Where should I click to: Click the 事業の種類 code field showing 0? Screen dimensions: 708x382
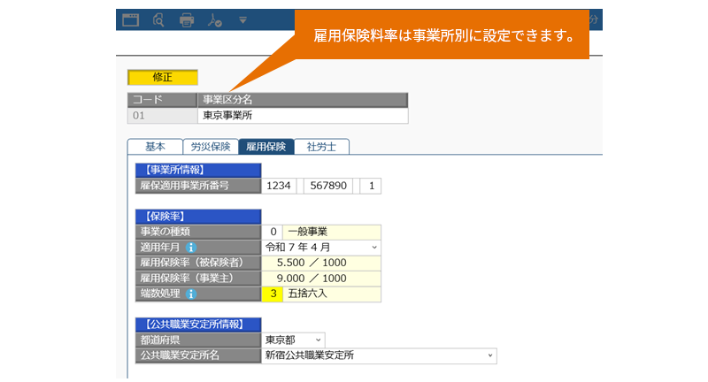[276, 232]
